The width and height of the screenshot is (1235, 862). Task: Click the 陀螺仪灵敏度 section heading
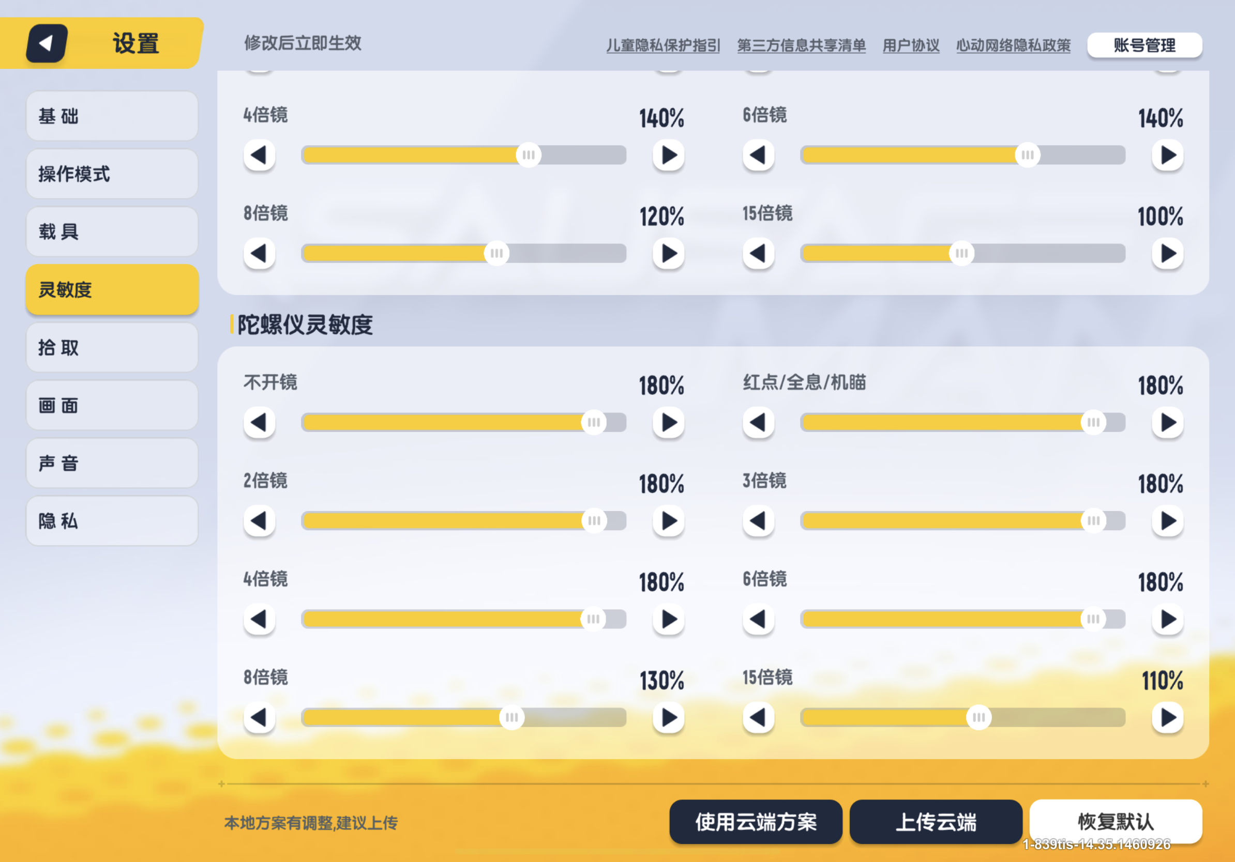(x=305, y=325)
